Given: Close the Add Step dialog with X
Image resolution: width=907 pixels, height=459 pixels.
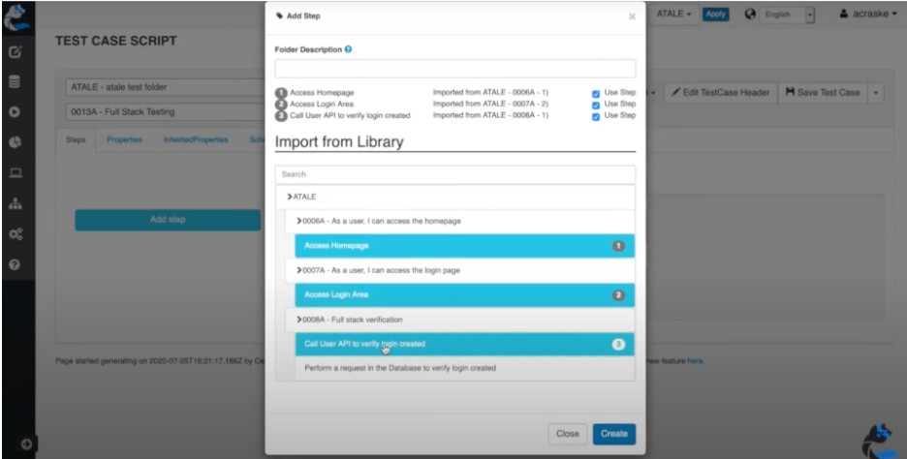Looking at the screenshot, I should tap(632, 16).
